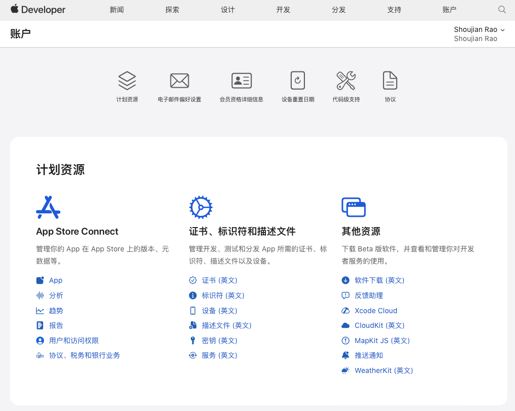Screen dimensions: 515x411
Task: Select the 会员资格详细信息 ID card icon
Action: click(x=242, y=81)
